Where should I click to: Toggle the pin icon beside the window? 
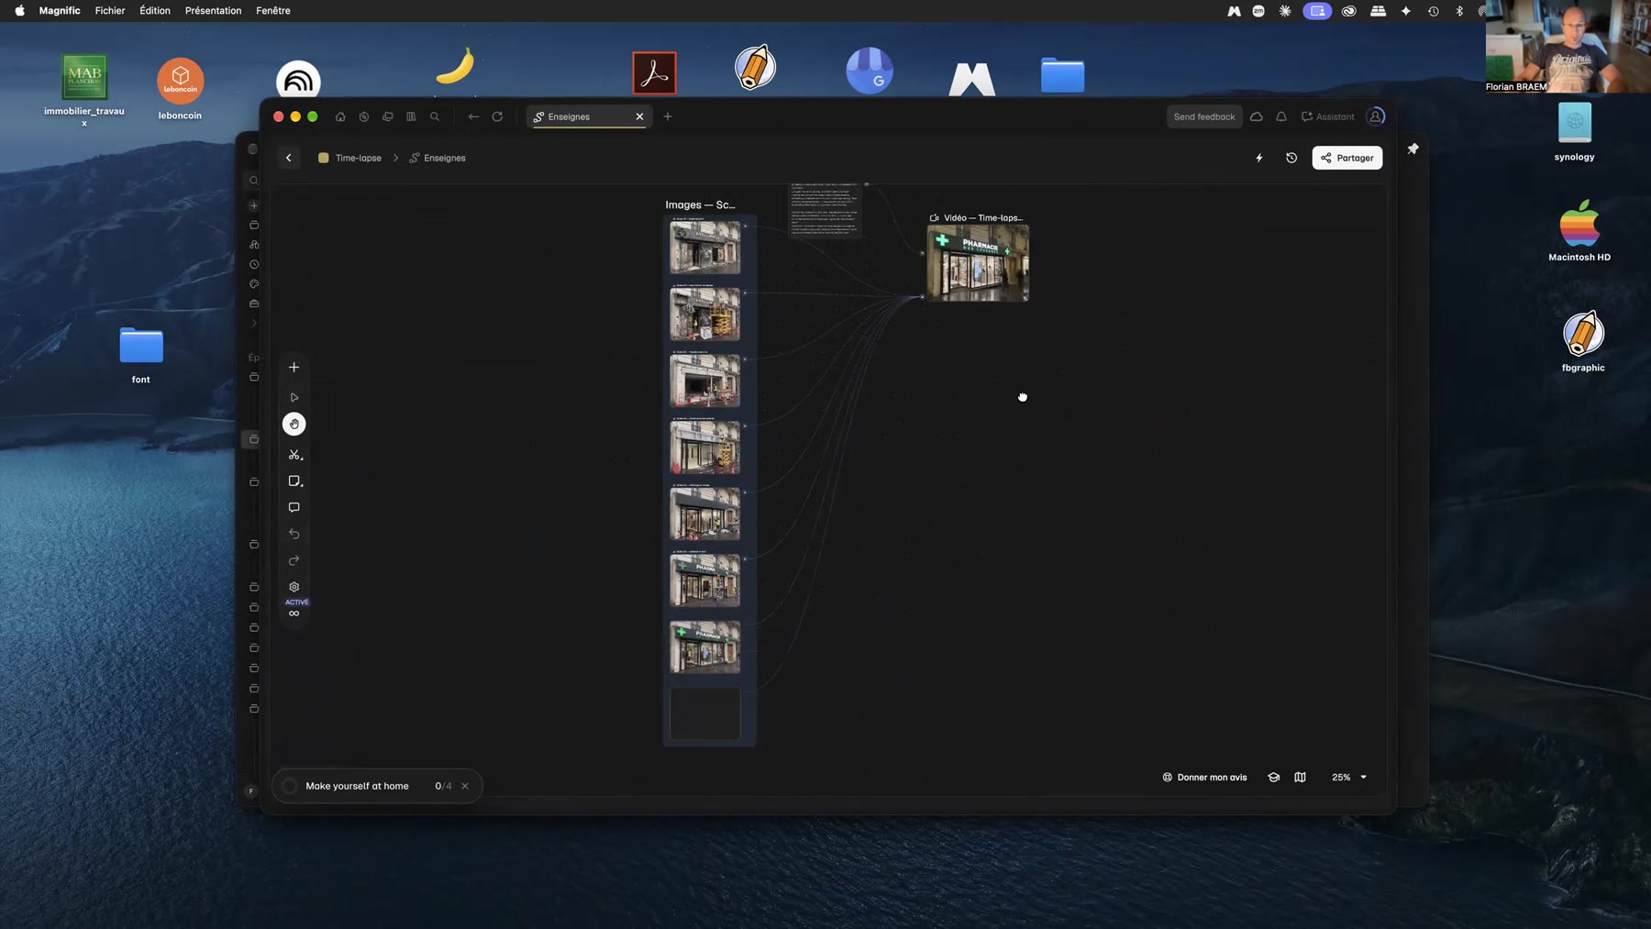coord(1413,149)
